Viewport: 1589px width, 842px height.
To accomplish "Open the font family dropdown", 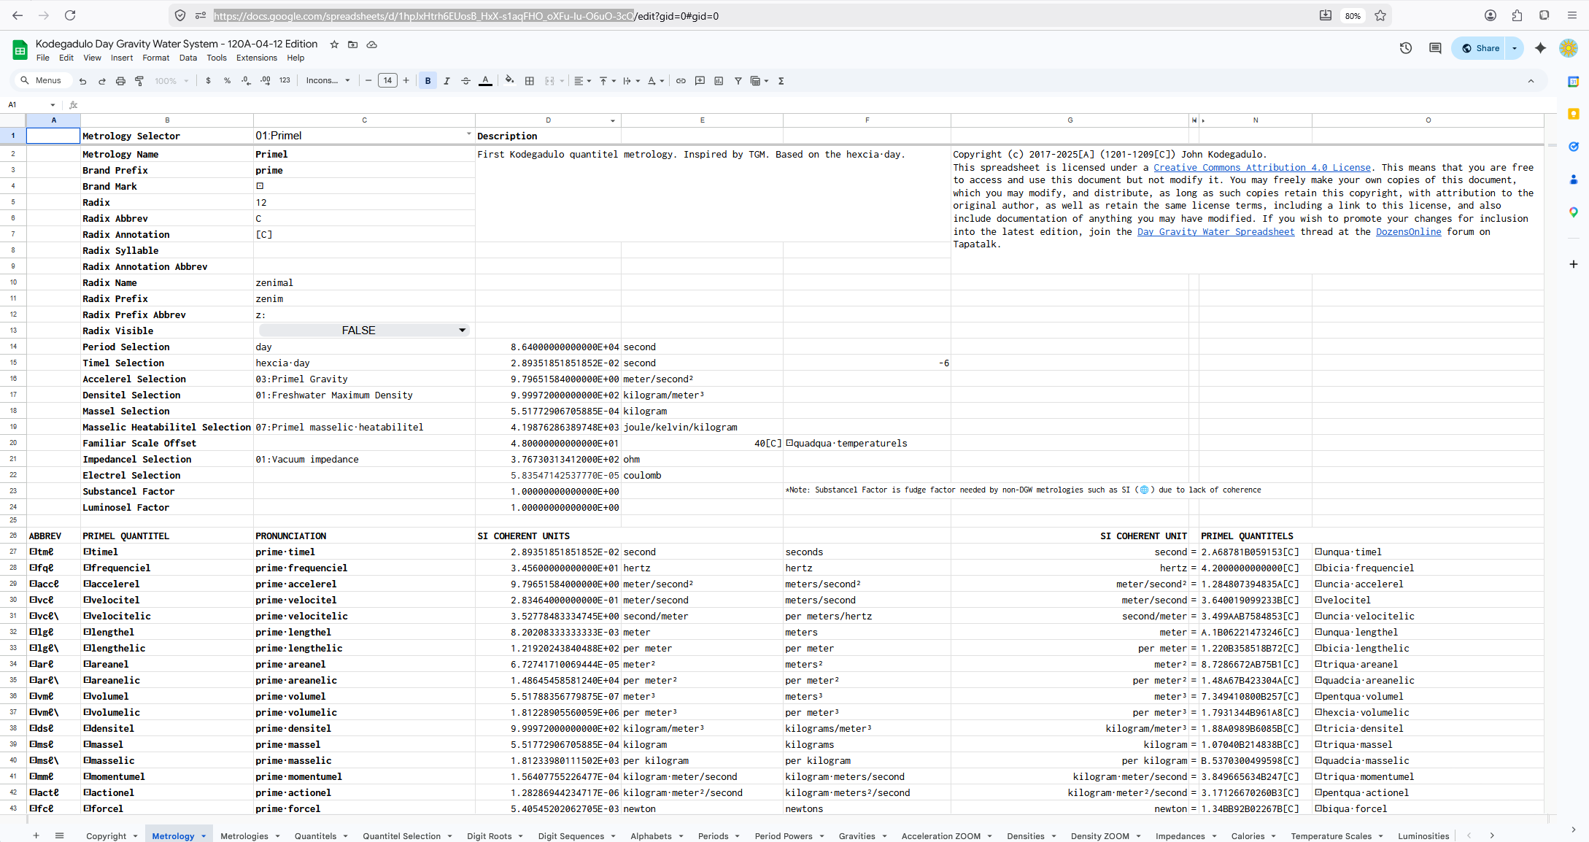I will click(x=328, y=81).
